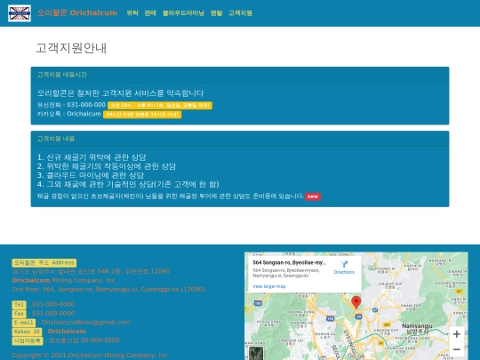Open Directions on the map card

(344, 267)
